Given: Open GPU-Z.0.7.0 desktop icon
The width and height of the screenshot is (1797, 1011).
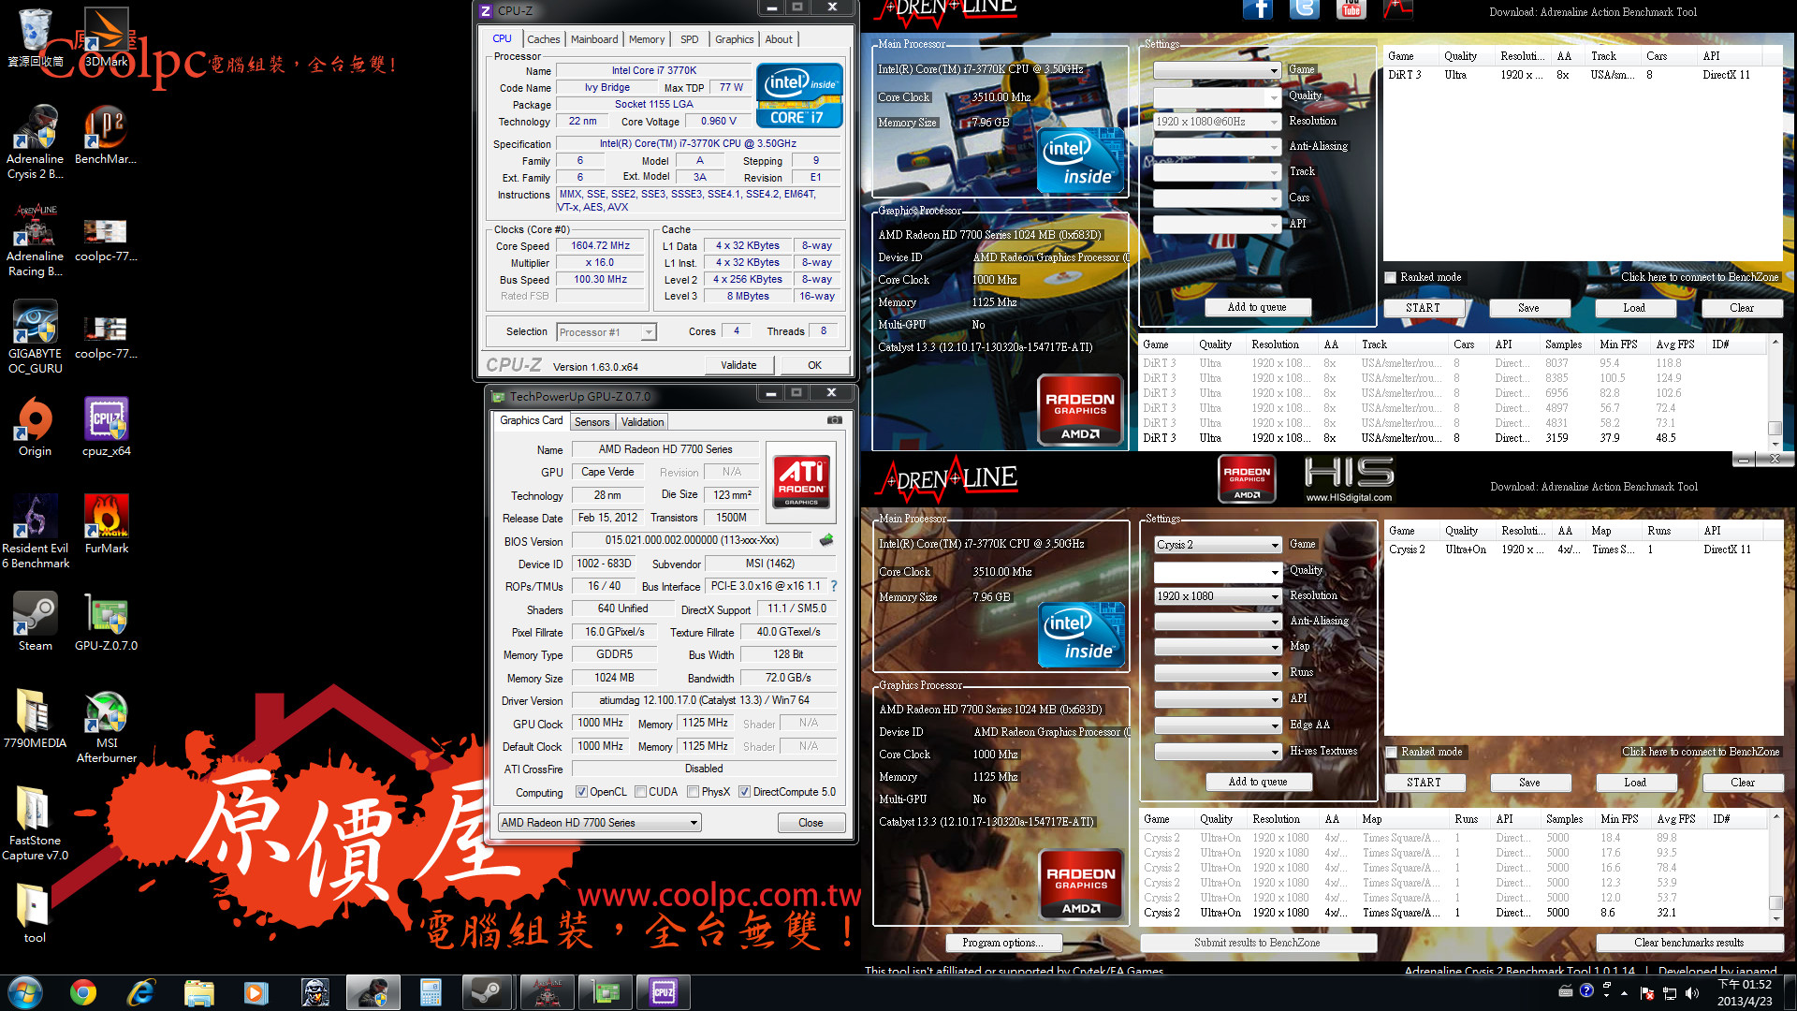Looking at the screenshot, I should coord(106,622).
